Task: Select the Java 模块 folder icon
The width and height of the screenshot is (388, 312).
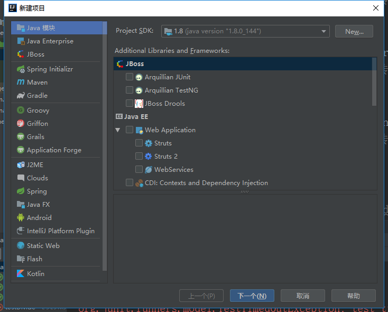Action: point(21,27)
